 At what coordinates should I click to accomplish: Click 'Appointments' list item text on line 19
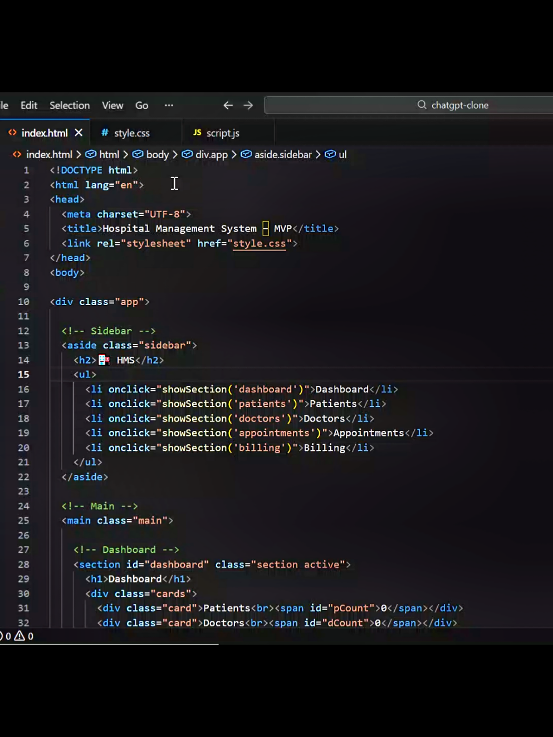(x=369, y=433)
